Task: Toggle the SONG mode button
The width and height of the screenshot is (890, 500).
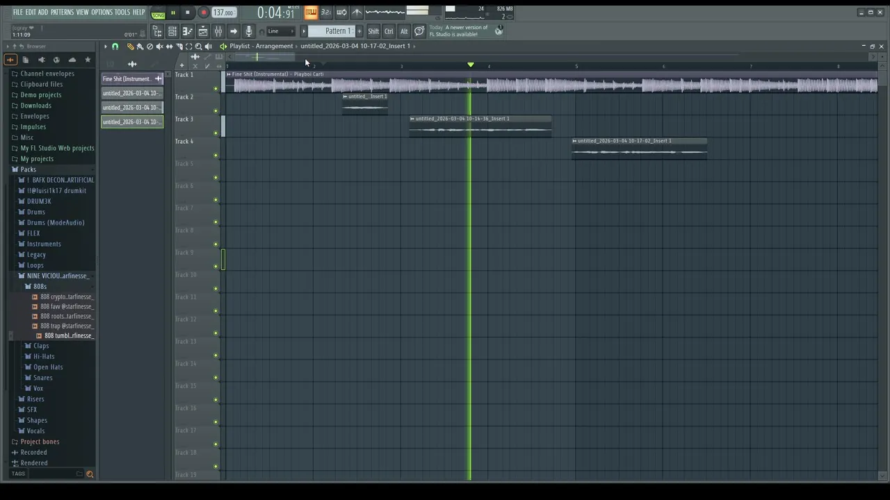Action: tap(159, 15)
